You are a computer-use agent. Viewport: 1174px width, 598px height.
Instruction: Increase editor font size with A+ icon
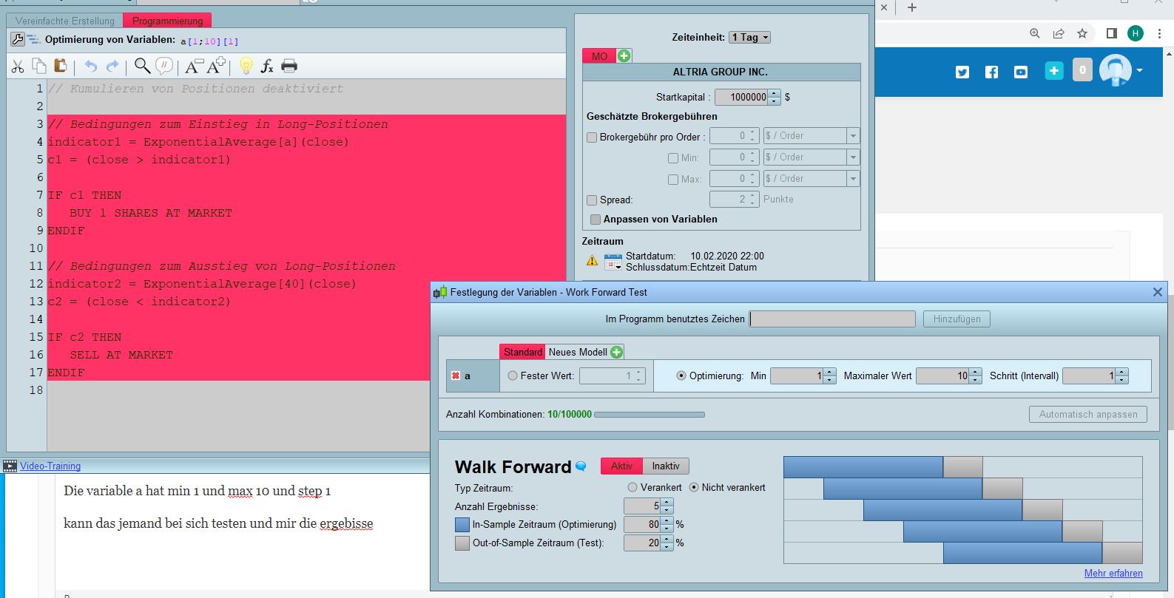[216, 67]
